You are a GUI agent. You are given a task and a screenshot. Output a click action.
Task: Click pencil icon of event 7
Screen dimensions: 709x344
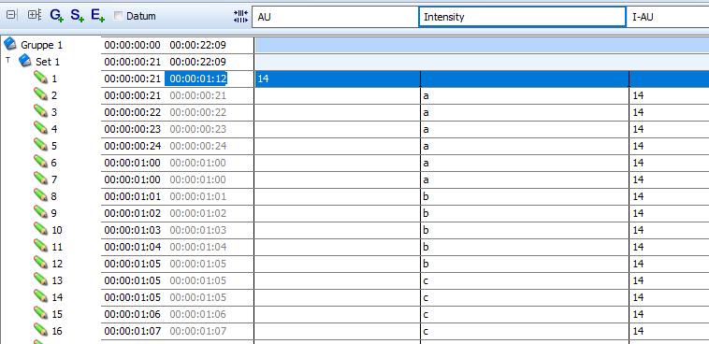click(41, 179)
